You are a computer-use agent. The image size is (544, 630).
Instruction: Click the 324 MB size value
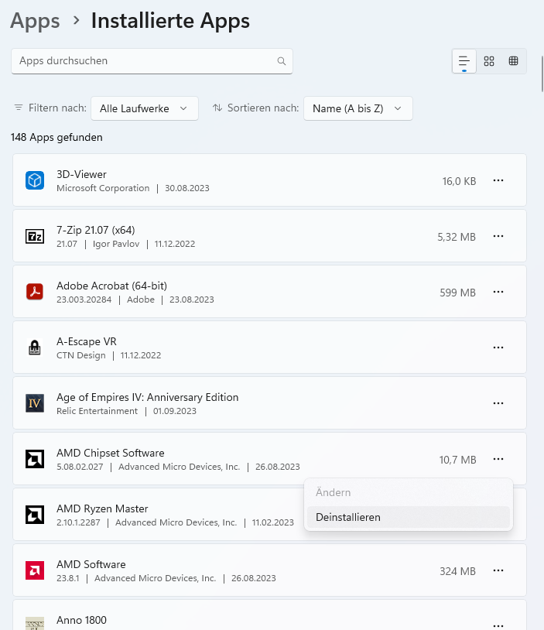pyautogui.click(x=457, y=571)
